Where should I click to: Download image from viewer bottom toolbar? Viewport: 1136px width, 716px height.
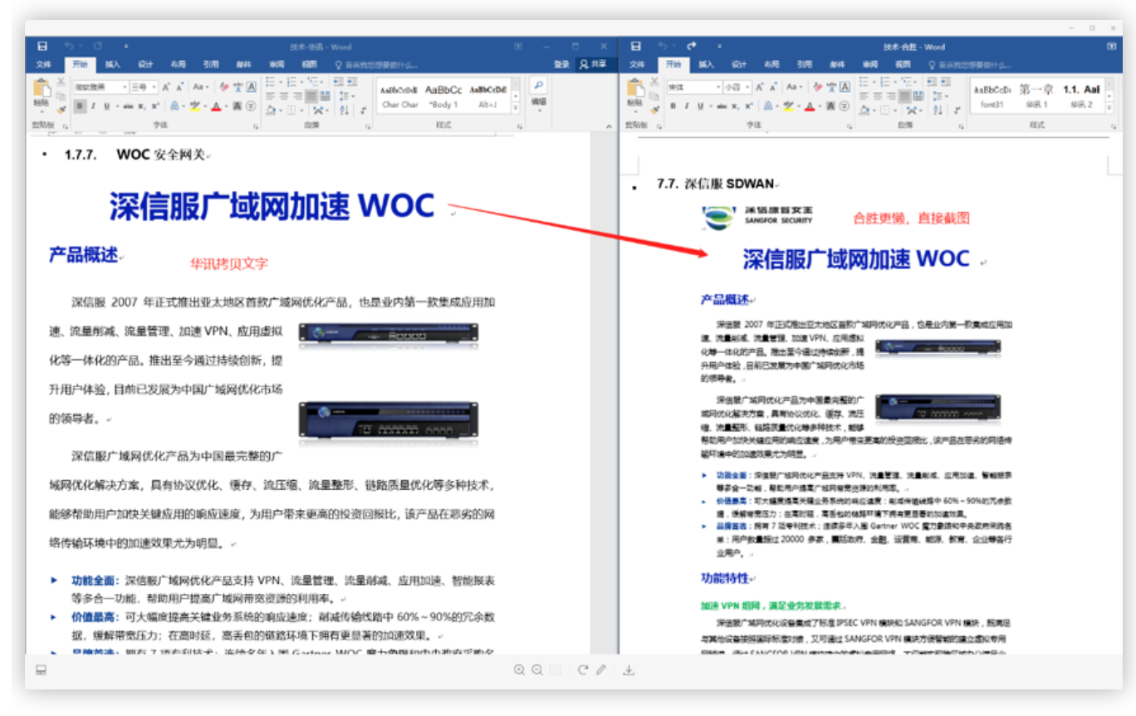point(629,670)
